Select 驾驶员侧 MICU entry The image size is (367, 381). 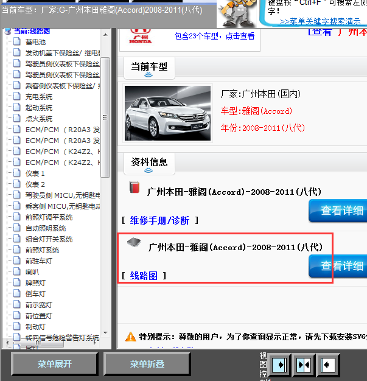pyautogui.click(x=63, y=195)
